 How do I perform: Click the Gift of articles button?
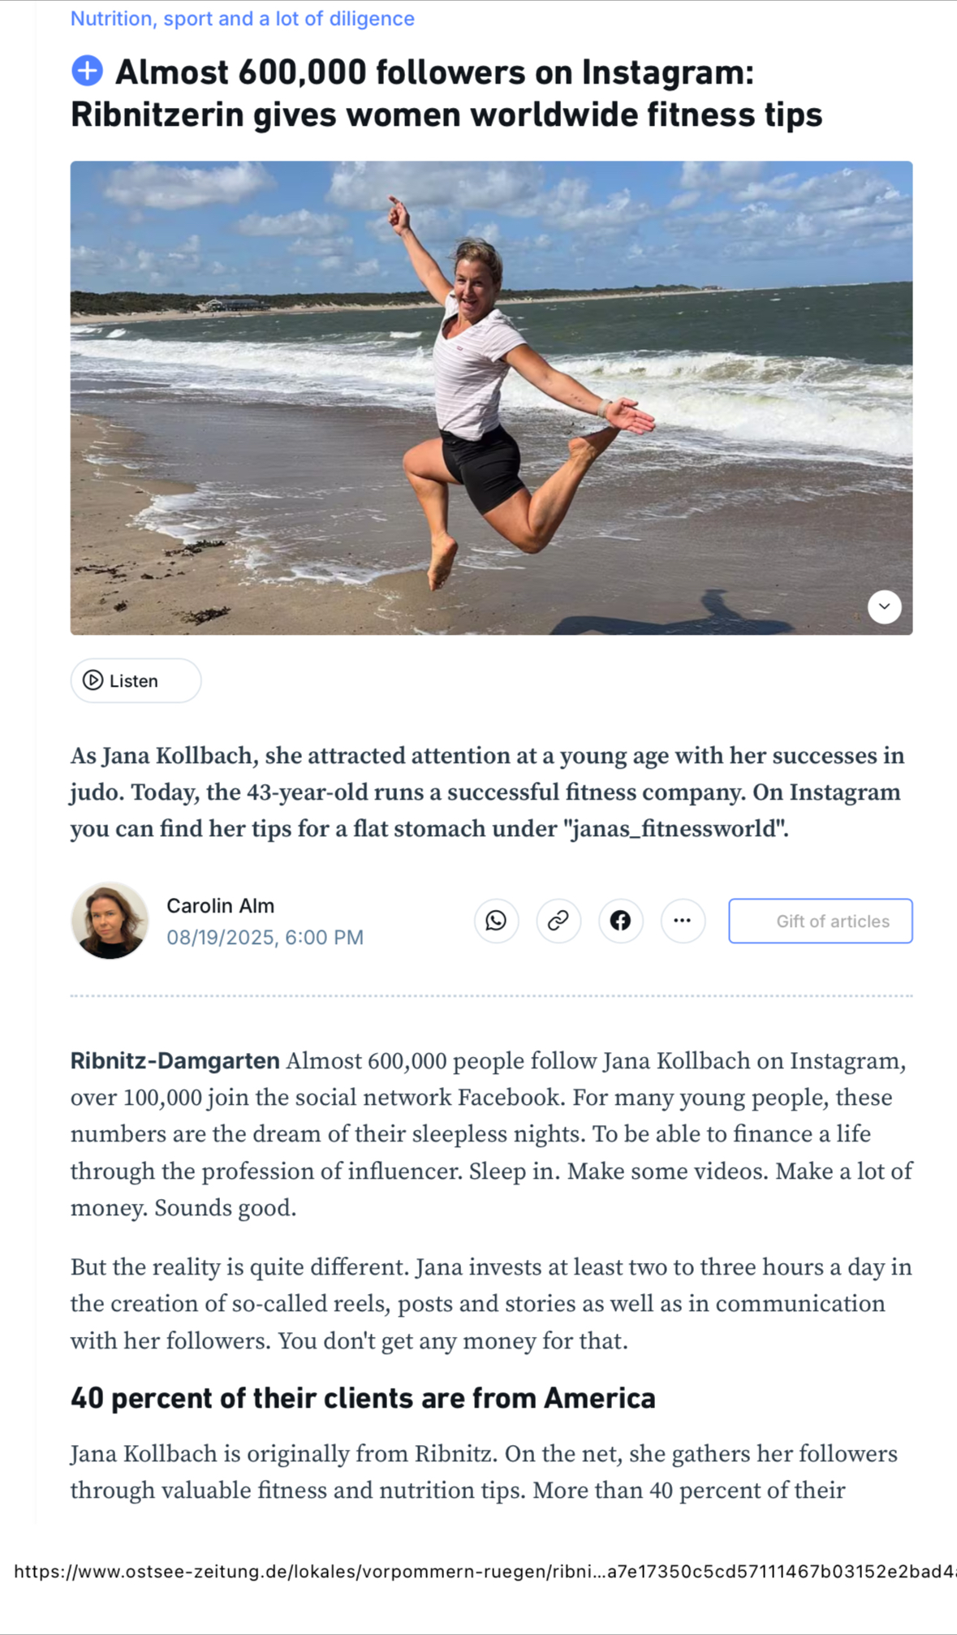[820, 921]
